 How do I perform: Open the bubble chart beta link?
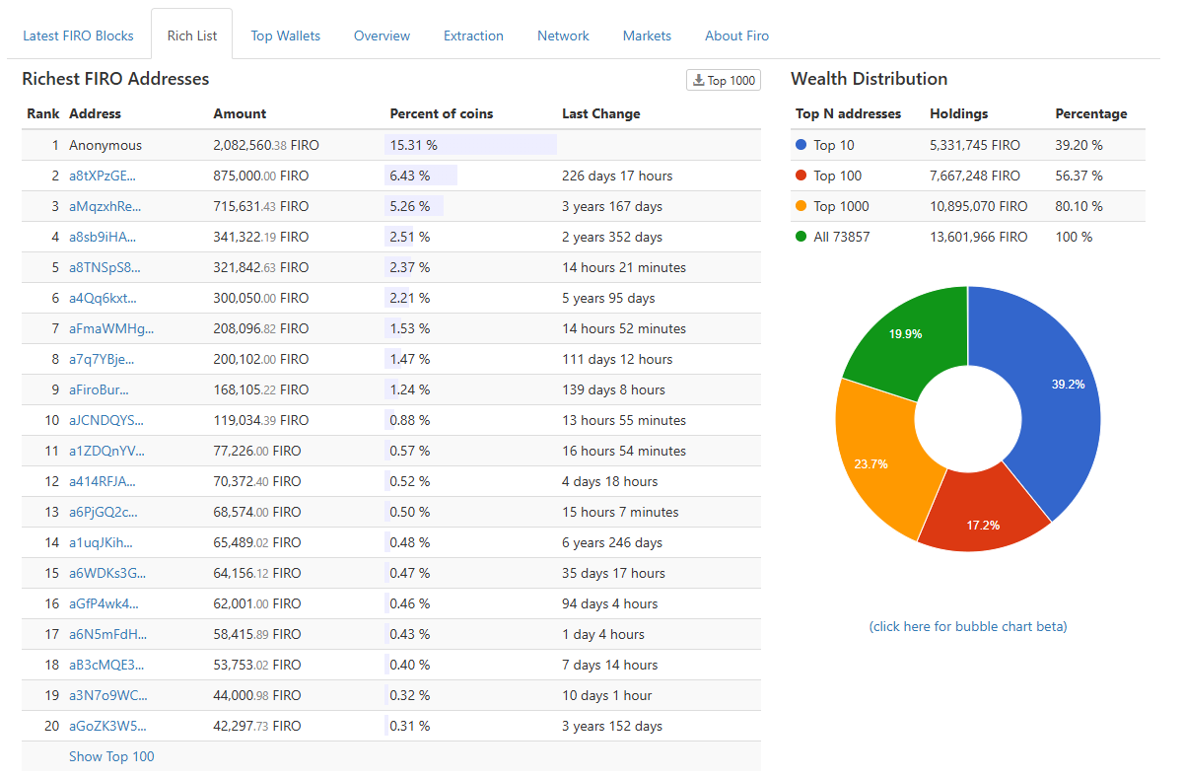967,626
